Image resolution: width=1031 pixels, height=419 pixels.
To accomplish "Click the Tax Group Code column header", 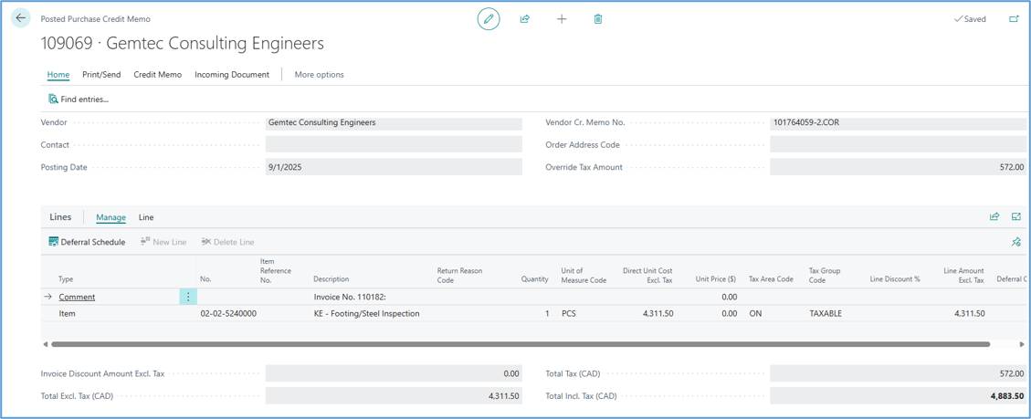I will 825,275.
